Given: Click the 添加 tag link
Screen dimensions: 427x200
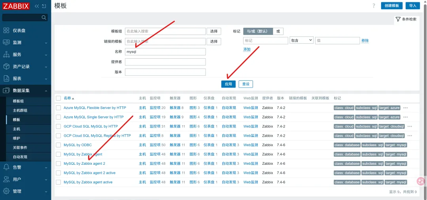Looking at the screenshot, I should tap(247, 50).
